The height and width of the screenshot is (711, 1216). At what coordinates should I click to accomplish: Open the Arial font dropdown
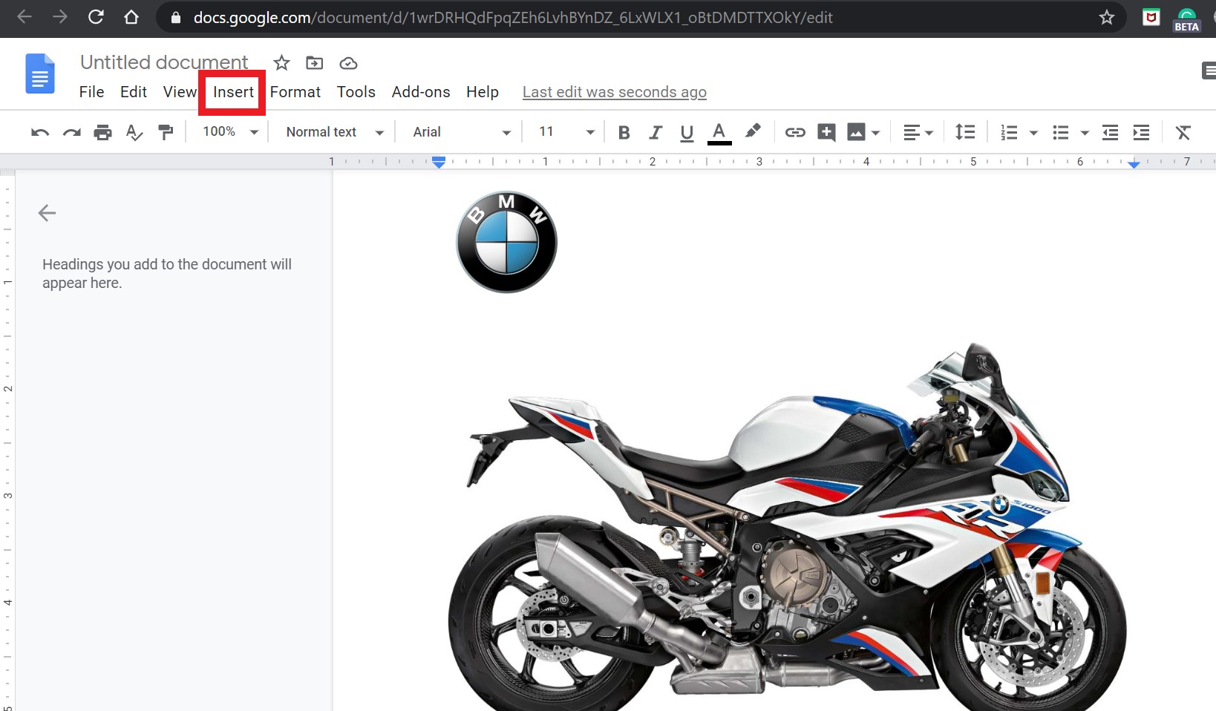(462, 131)
